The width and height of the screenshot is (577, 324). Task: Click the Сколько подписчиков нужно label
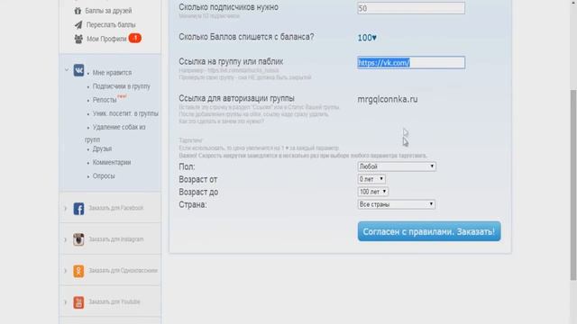pos(228,7)
